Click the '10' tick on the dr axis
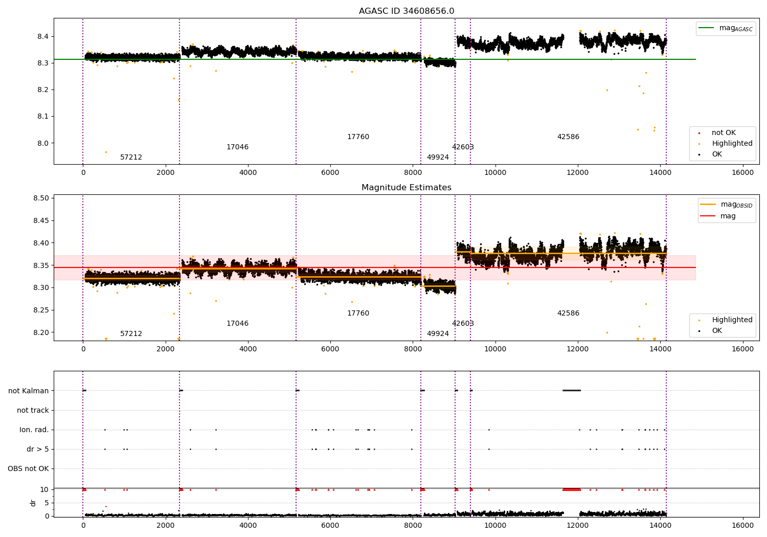This screenshot has width=767, height=537. coord(44,490)
